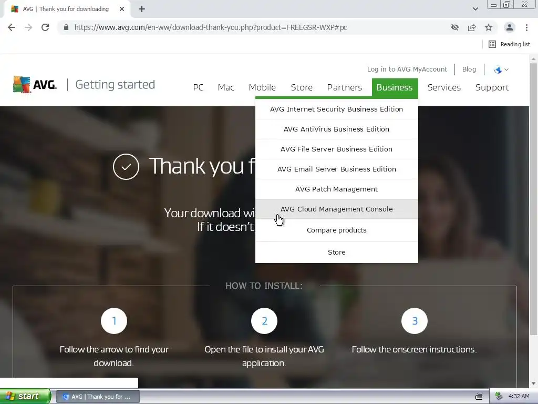Screen dimensions: 538x404
Task: Open the Windows start button
Action: tap(25, 397)
